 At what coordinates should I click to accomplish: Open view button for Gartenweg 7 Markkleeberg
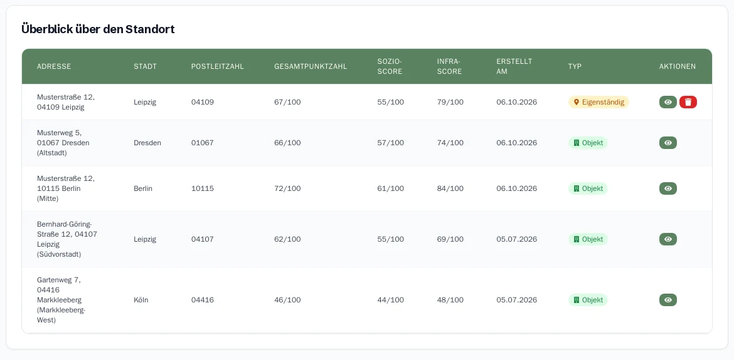[x=668, y=300]
